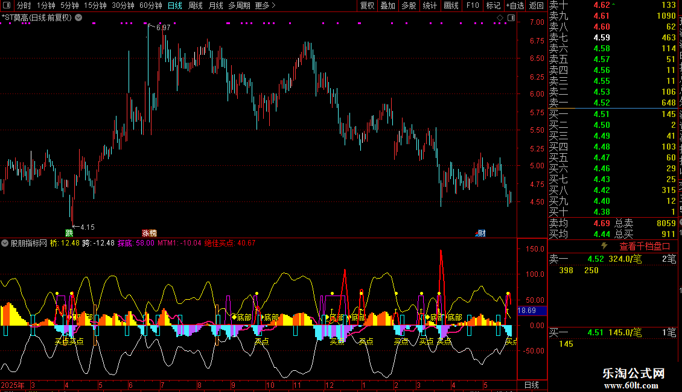The width and height of the screenshot is (682, 392).
Task: Click the 股朋指标网 indicator name
Action: (x=29, y=244)
